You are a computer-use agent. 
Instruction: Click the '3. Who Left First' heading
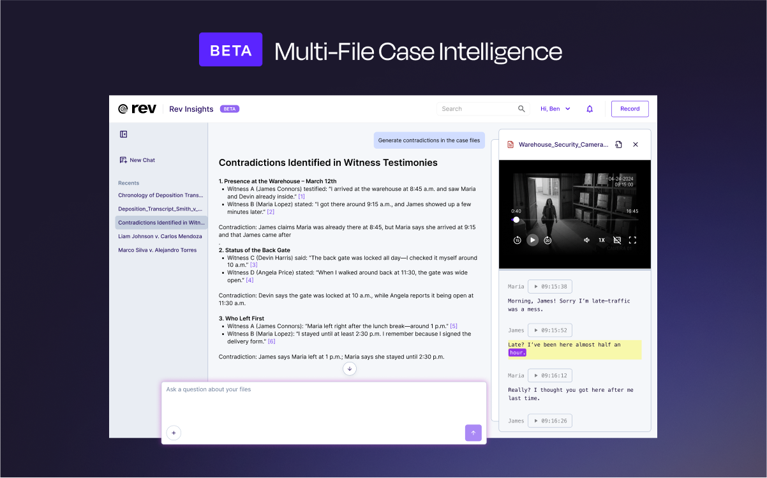tap(241, 318)
